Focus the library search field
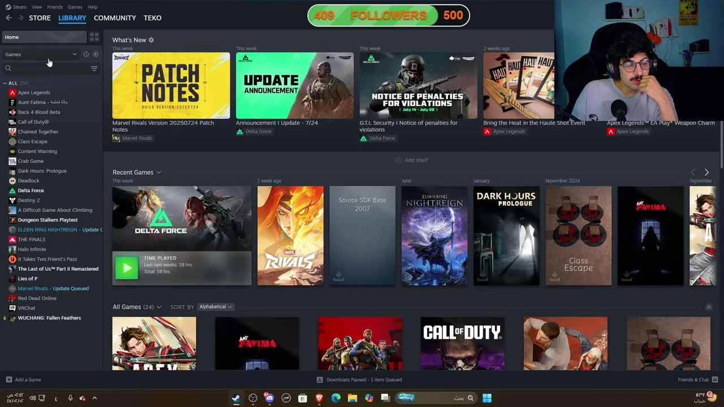The image size is (724, 407). click(x=51, y=68)
